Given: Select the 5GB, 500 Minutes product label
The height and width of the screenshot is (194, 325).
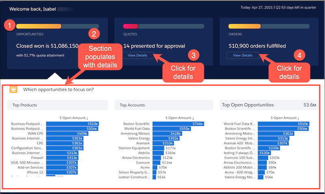Looking at the screenshot, I should coord(27,162).
